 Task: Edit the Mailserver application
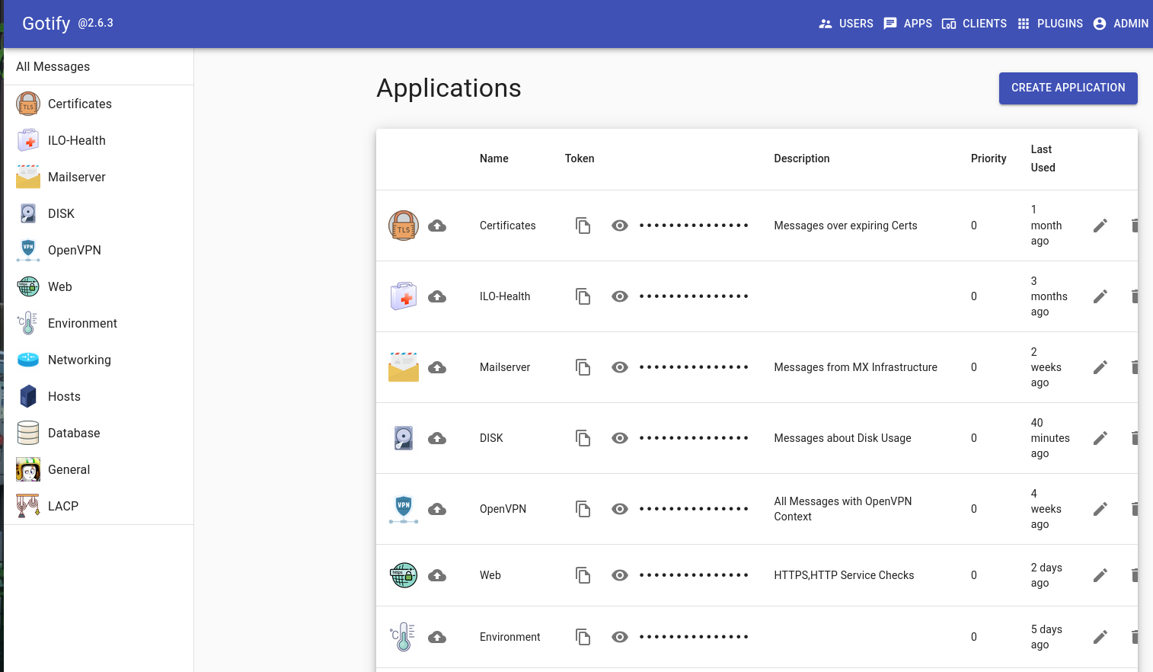[1100, 367]
